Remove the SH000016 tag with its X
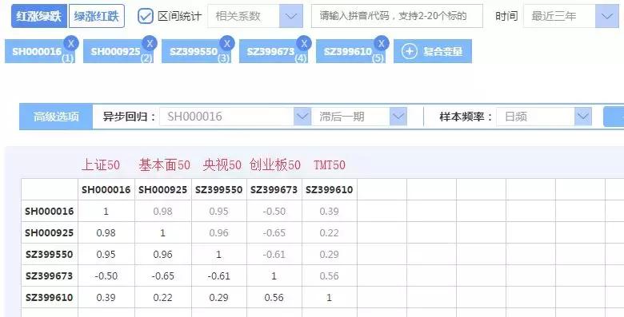Image resolution: width=624 pixels, height=317 pixels. point(71,43)
